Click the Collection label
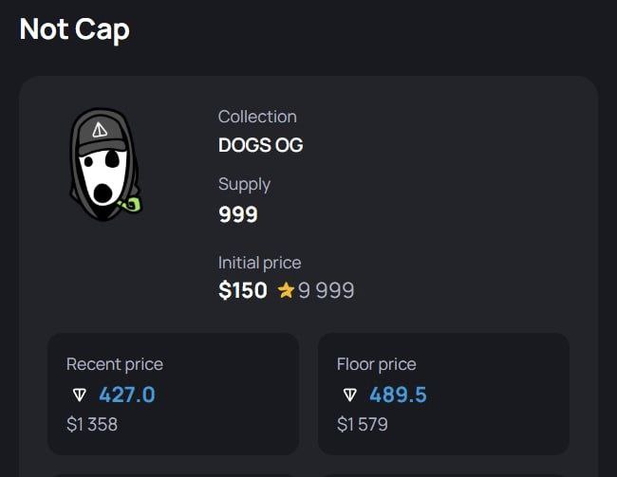Viewport: 617px width, 477px height. point(257,117)
